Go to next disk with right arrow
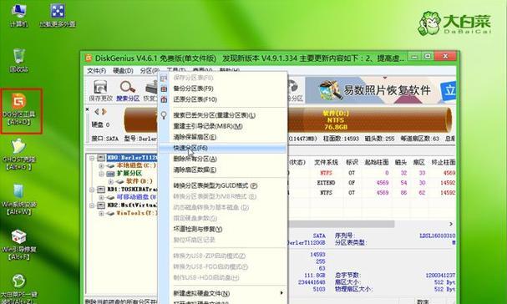507x304 pixels. tap(104, 112)
